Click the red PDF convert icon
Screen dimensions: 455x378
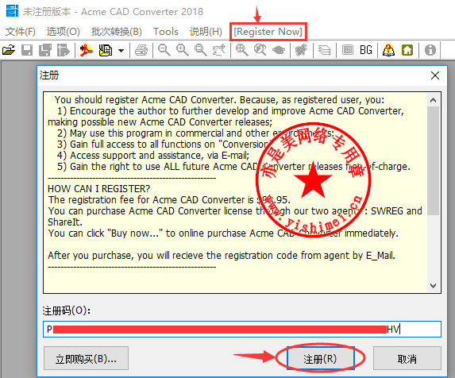[87, 50]
